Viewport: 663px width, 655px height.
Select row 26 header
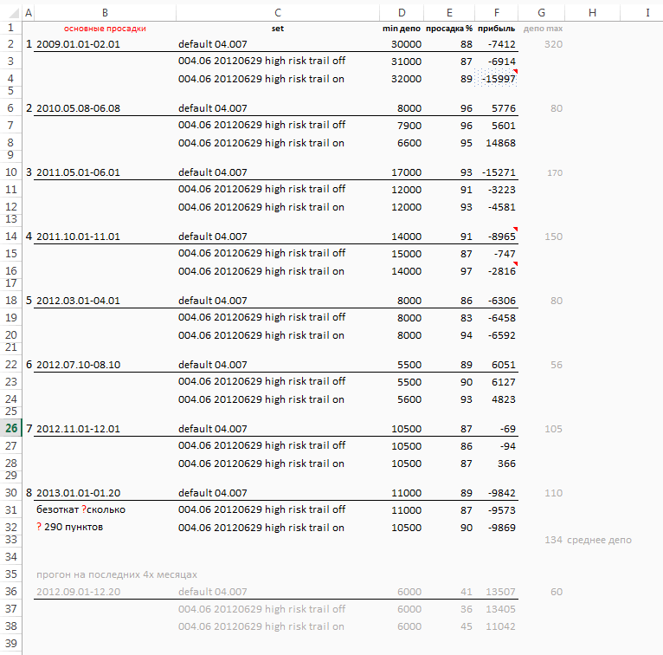coord(11,428)
